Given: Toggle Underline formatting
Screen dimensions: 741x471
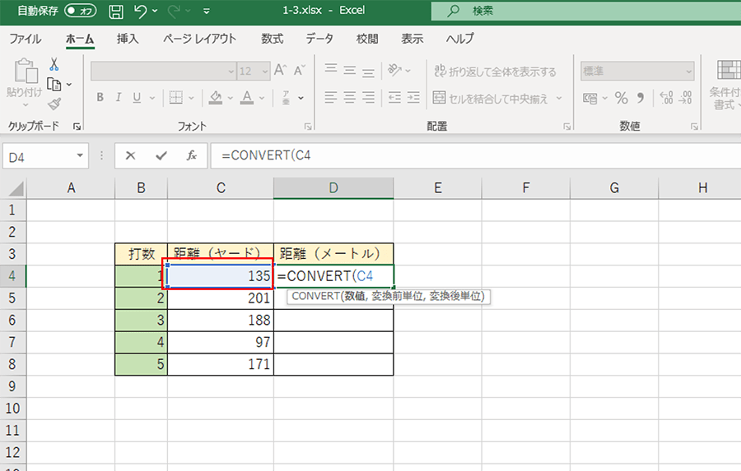Looking at the screenshot, I should click(x=137, y=97).
